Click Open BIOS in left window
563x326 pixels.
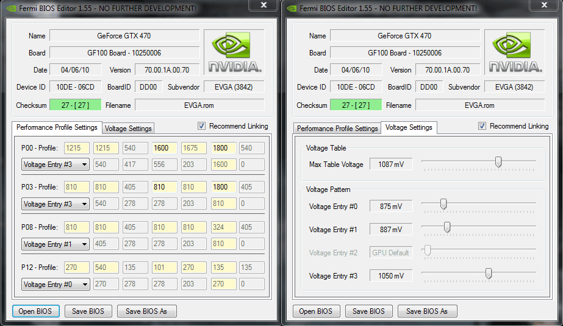point(35,311)
